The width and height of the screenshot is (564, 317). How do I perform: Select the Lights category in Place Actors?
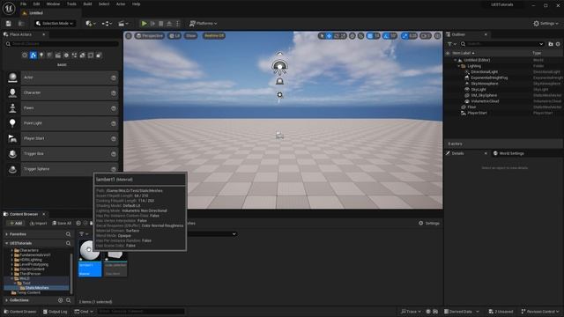click(41, 55)
